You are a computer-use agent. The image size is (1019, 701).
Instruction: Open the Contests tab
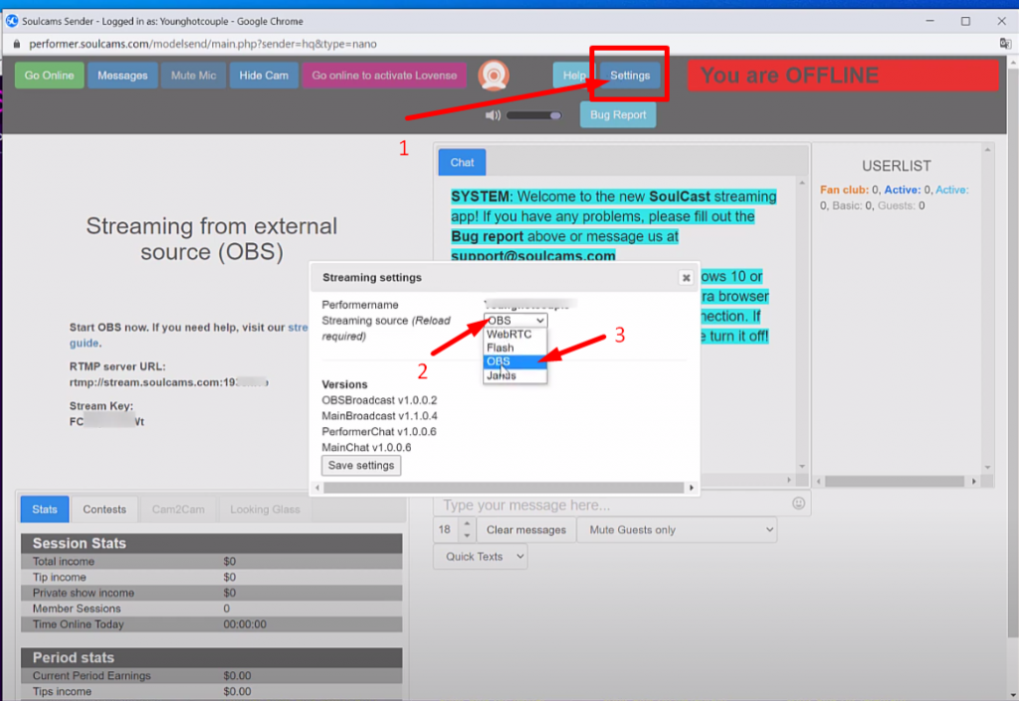104,509
